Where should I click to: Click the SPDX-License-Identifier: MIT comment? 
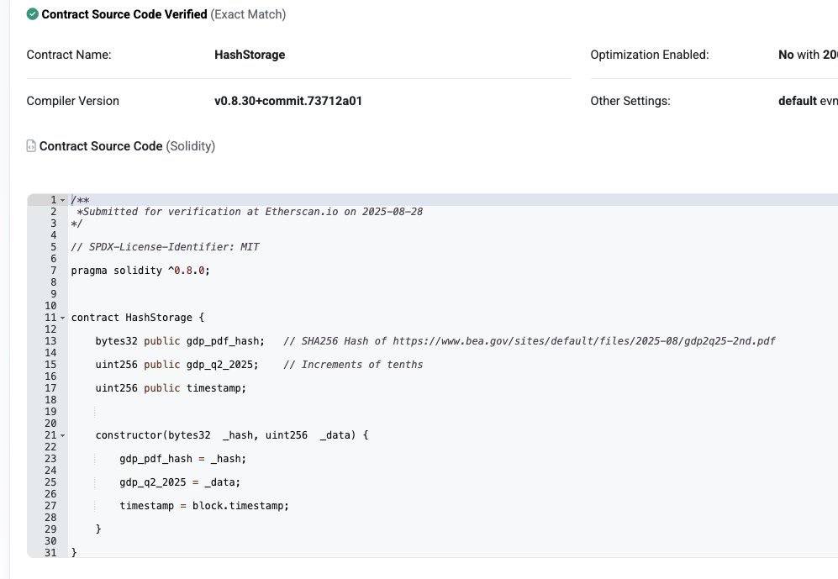165,247
